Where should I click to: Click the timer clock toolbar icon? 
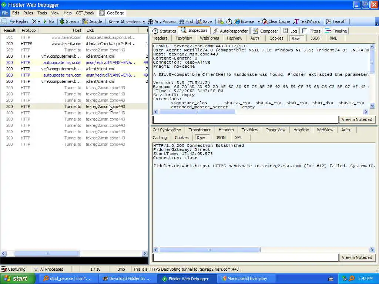[x=229, y=21]
